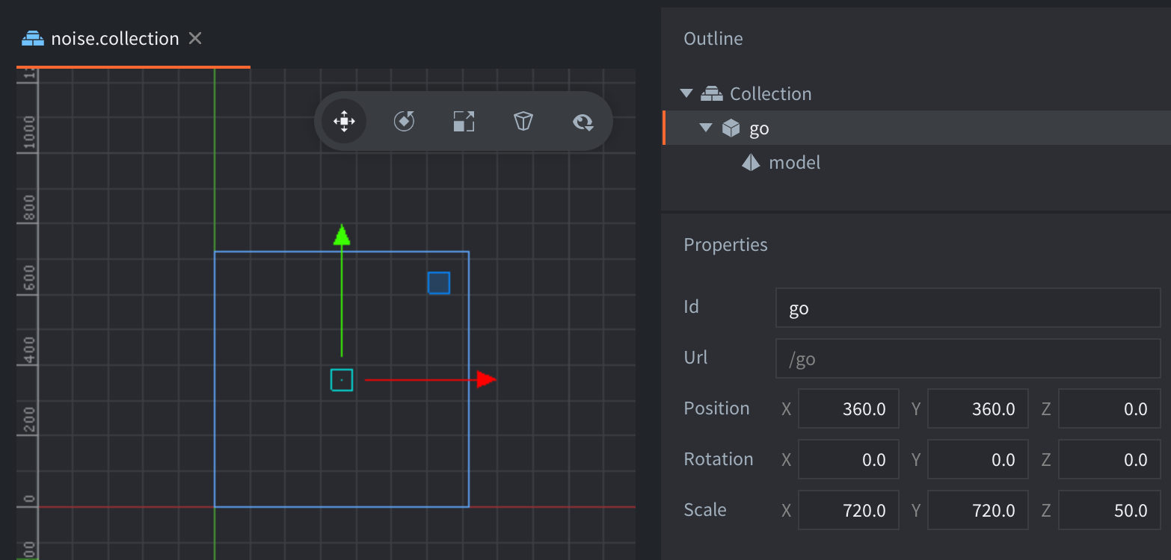Collapse the go game object node
This screenshot has width=1171, height=560.
pos(704,128)
